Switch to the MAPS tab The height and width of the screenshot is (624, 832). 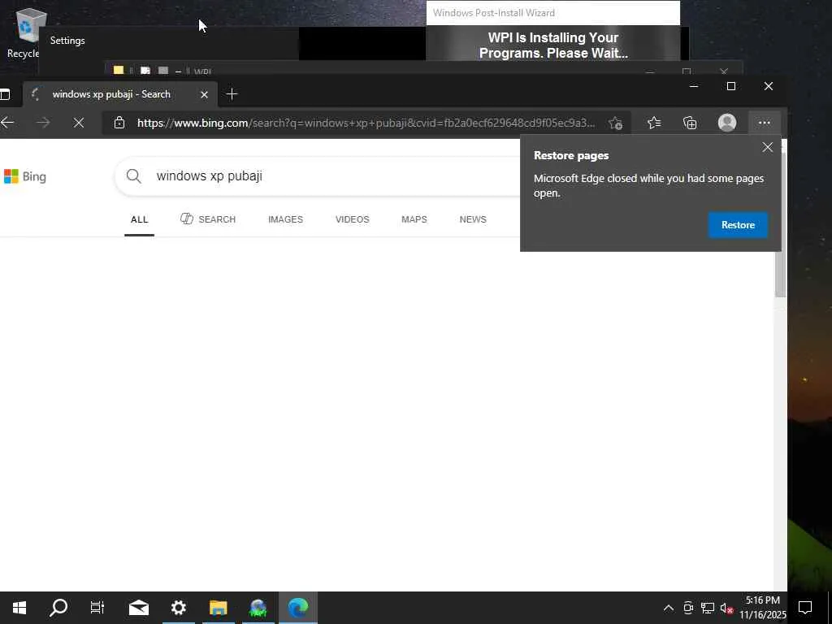coord(414,219)
